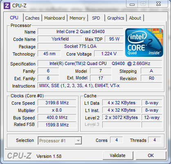The width and height of the screenshot is (171, 164).
Task: Open the About tab
Action: pos(135,18)
